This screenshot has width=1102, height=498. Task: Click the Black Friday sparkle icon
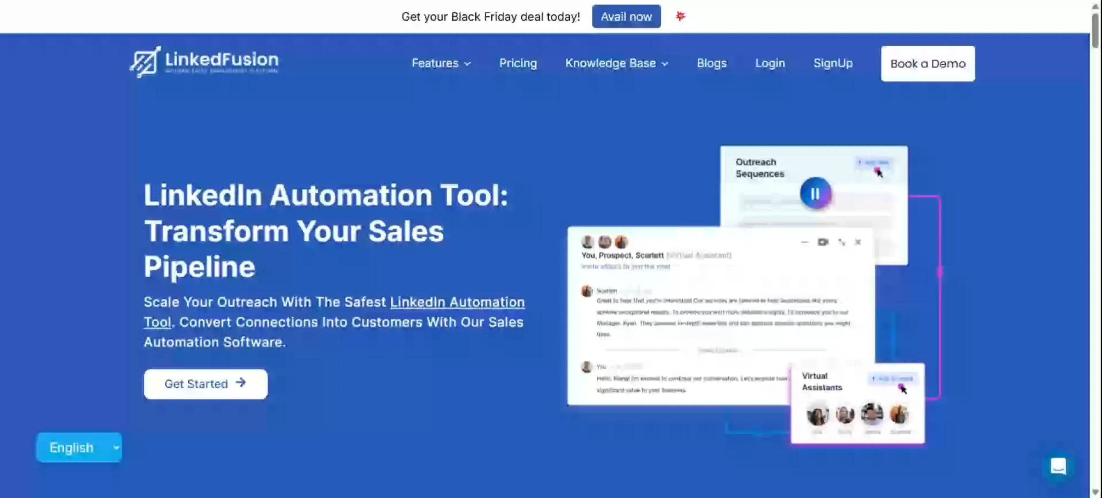click(x=680, y=17)
